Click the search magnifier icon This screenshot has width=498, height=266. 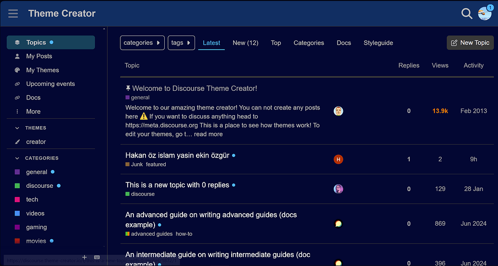click(x=466, y=13)
